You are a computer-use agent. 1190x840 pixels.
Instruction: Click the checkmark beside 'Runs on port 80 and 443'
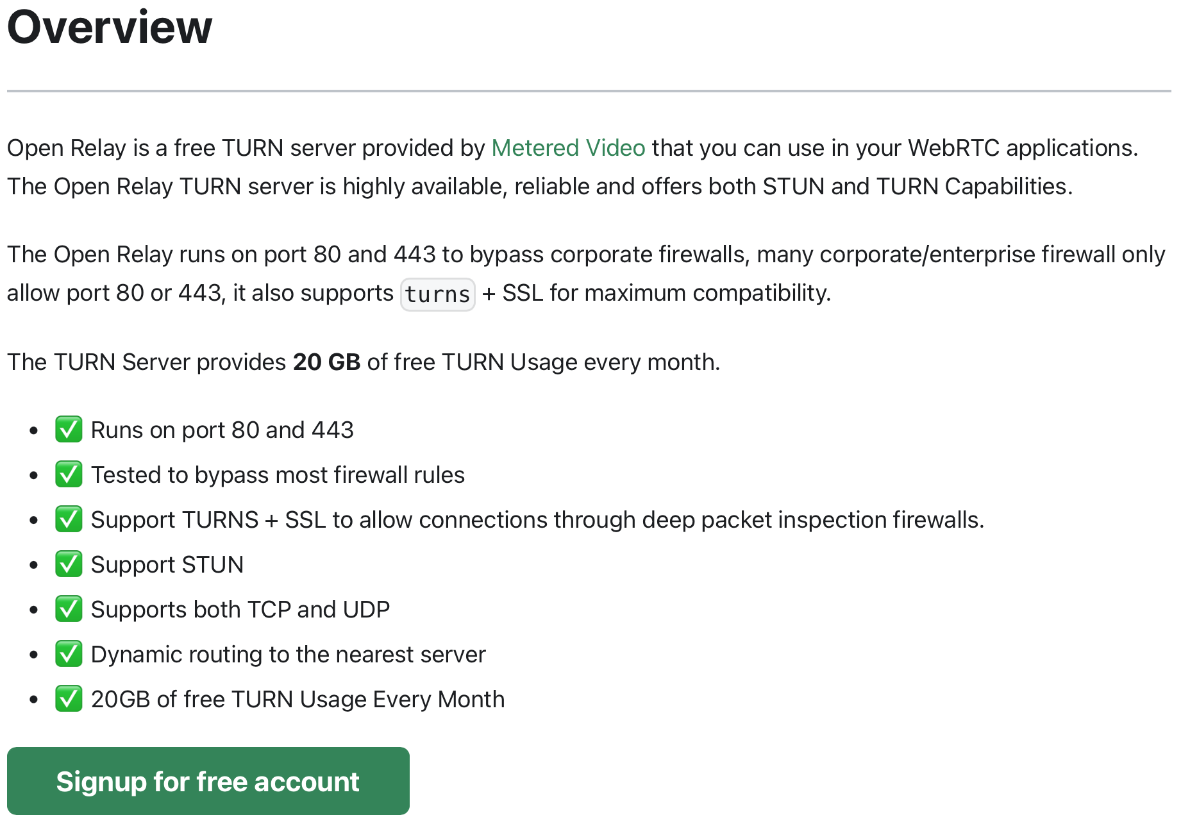point(68,430)
